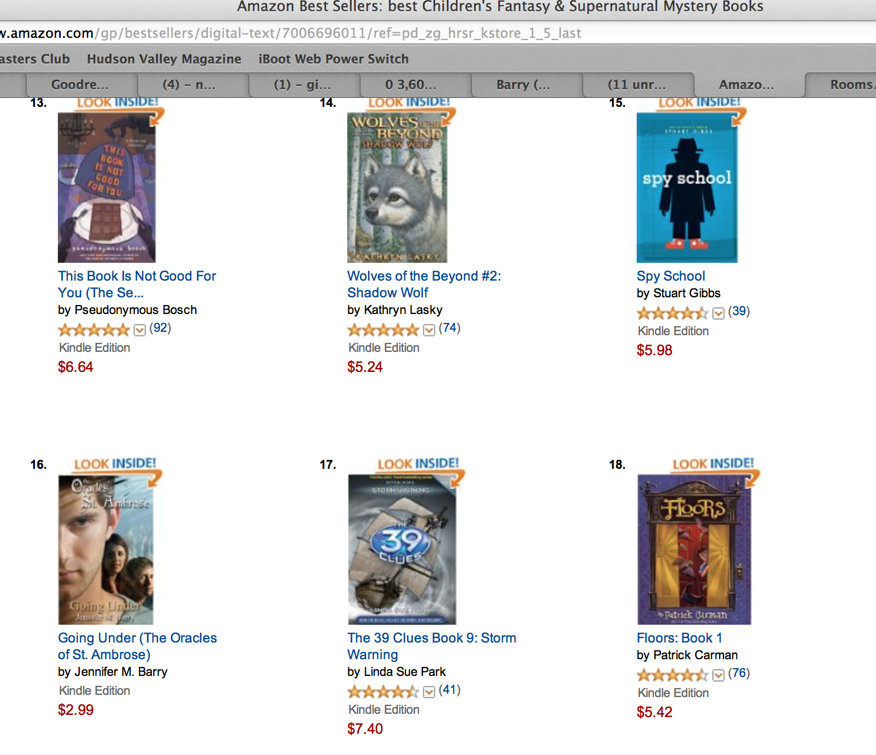
Task: Click star rating for Wolves of the Beyond
Action: point(383,330)
